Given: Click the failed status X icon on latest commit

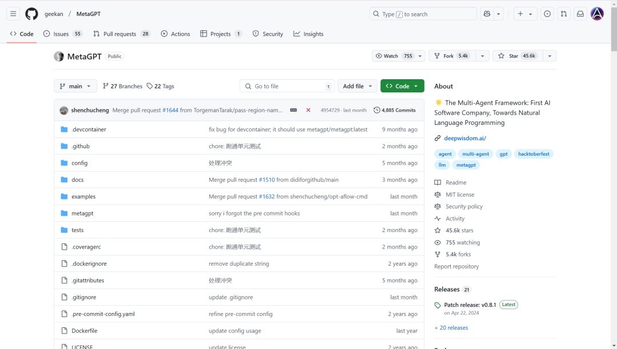Looking at the screenshot, I should point(308,110).
